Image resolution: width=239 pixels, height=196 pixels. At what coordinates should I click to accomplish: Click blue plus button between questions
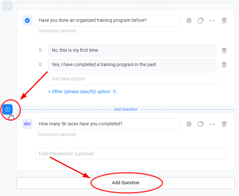7,109
